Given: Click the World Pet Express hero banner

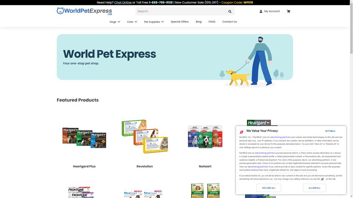Looking at the screenshot, I should click(x=175, y=57).
